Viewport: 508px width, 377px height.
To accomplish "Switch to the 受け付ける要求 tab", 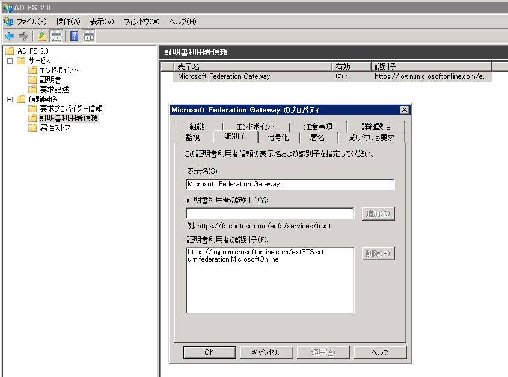I will tap(372, 138).
